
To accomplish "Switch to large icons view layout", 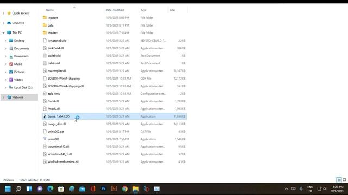I will 344,180.
